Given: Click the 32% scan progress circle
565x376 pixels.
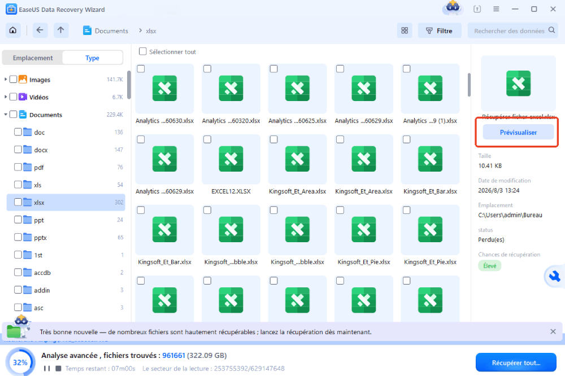Looking at the screenshot, I should point(20,362).
